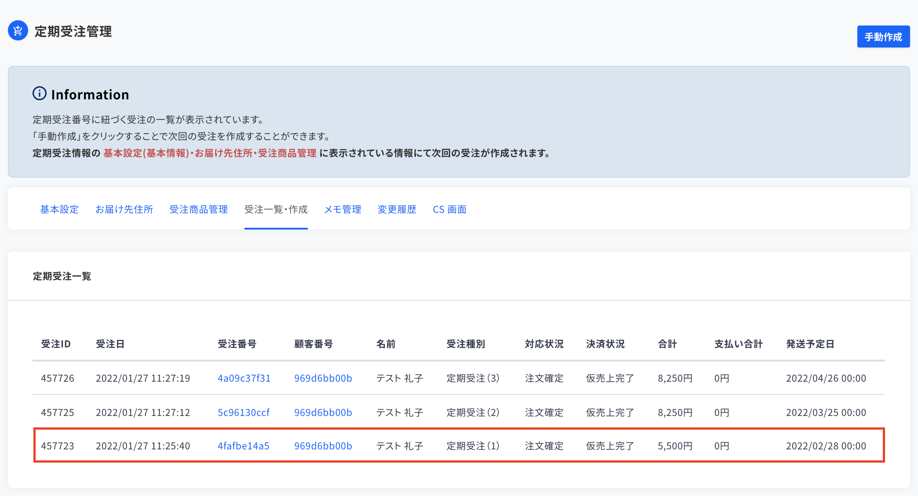Open the 基本設定 tab
The width and height of the screenshot is (918, 496).
[59, 209]
